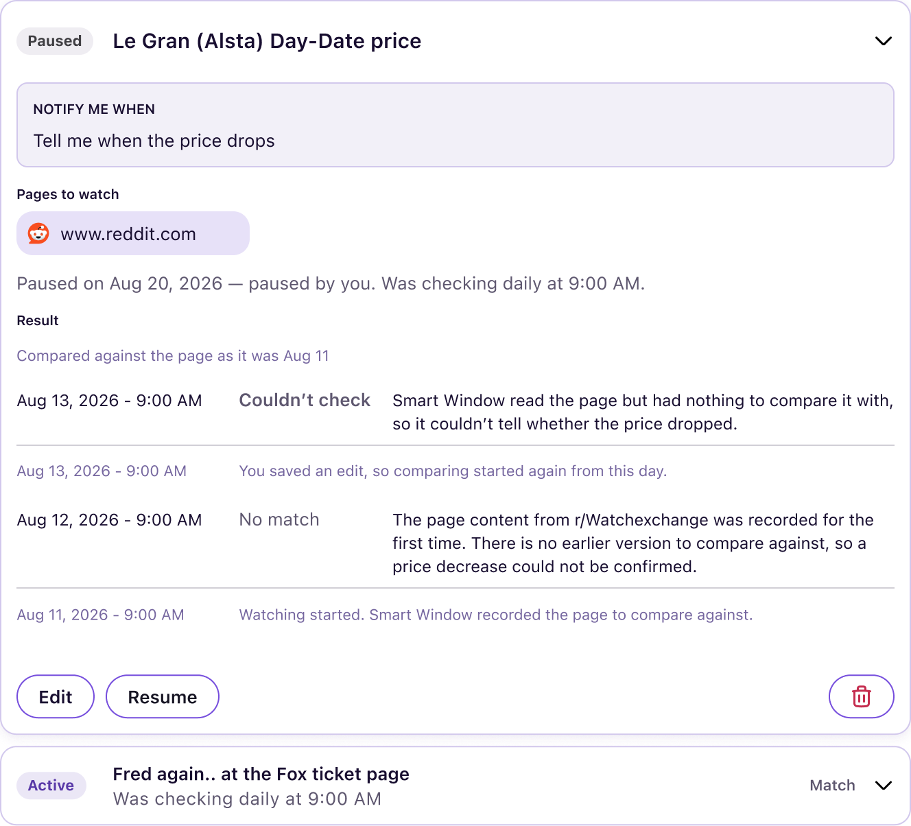This screenshot has height=826, width=911.
Task: Click the red trash delete icon
Action: click(861, 696)
